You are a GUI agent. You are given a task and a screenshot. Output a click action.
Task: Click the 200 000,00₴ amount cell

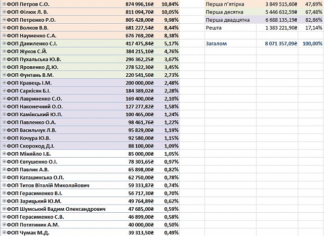tap(135, 82)
